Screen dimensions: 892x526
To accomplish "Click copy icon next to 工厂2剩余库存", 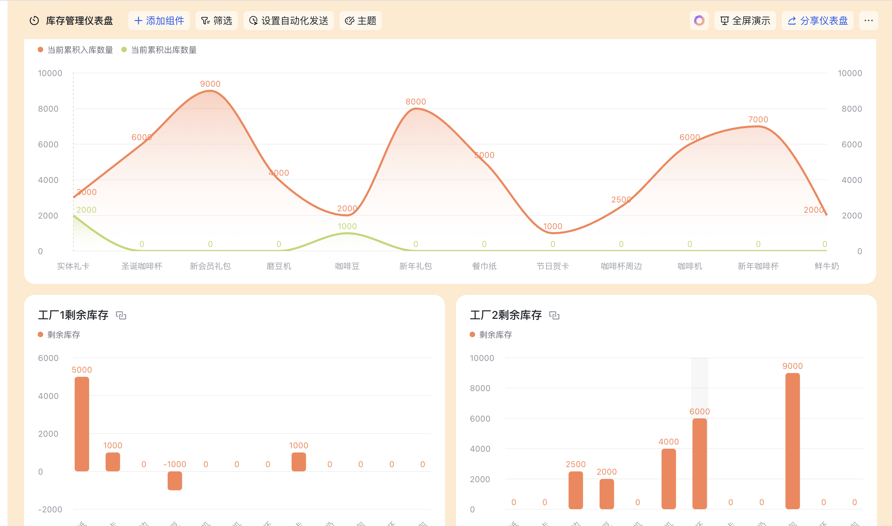I will coord(554,315).
